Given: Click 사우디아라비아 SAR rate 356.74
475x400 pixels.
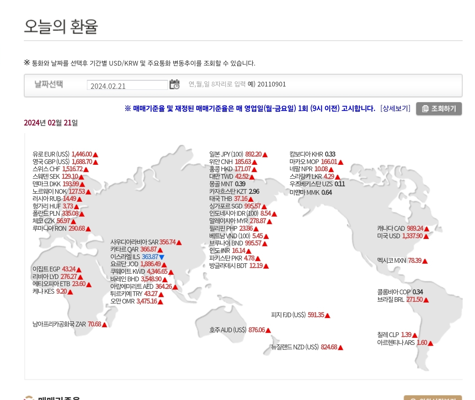Looking at the screenshot, I should click(167, 242).
